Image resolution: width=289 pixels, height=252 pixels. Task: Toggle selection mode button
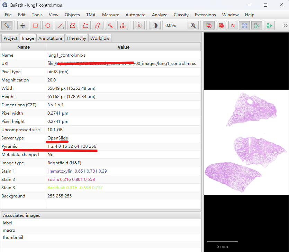[139, 26]
